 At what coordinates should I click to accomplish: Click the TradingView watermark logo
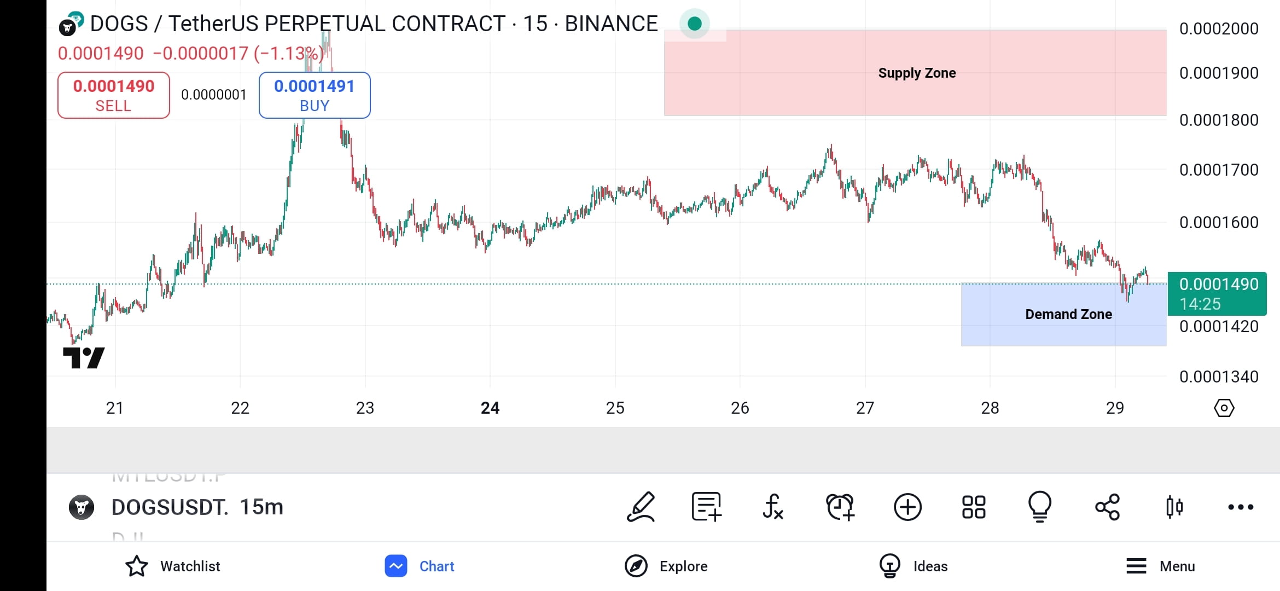tap(84, 357)
